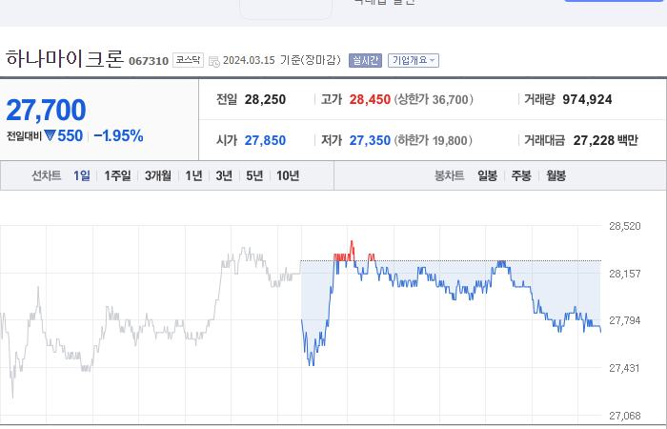Click the 하한가 19,800 text
Viewport: 667px width, 429px height.
coord(433,140)
